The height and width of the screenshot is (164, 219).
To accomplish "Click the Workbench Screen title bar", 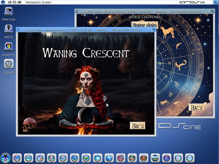I will pos(102,2).
